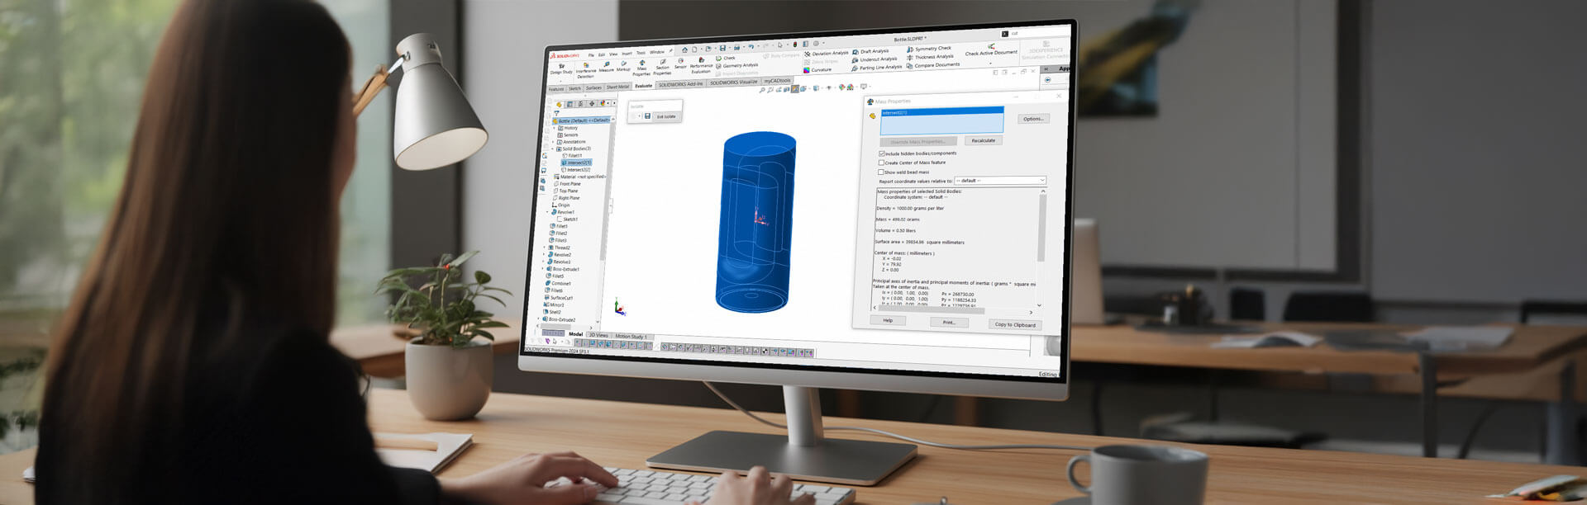Image resolution: width=1587 pixels, height=505 pixels.
Task: Open the Report coordinate values dropdown
Action: point(1000,181)
